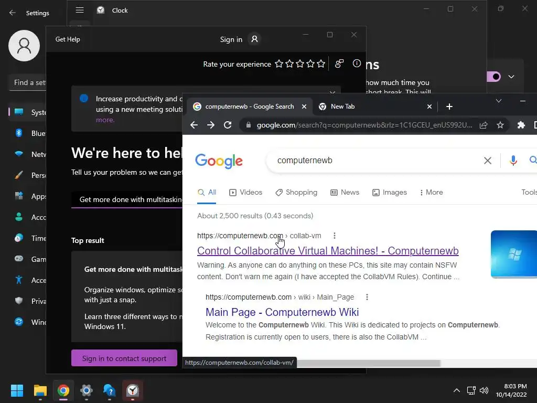Share this page from Chrome address bar
Screen dimensions: 537x403
(x=483, y=125)
